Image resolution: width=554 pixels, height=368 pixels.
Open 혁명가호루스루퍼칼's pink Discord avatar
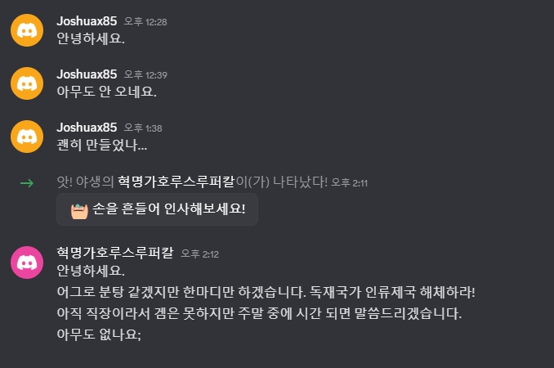27,262
